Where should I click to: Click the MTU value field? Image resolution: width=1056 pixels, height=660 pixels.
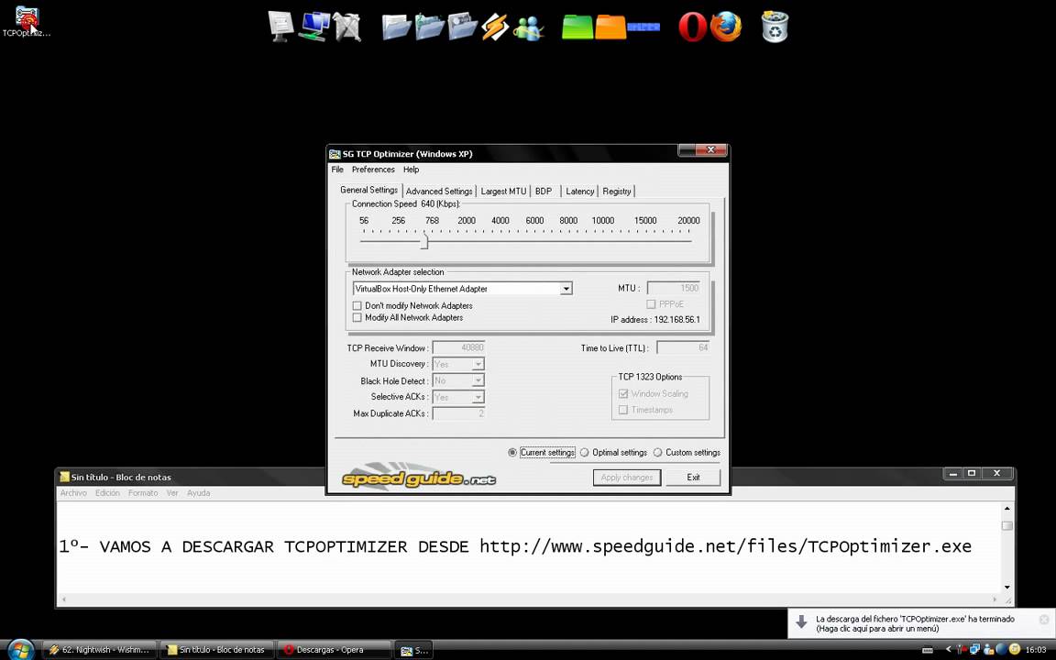coord(674,288)
